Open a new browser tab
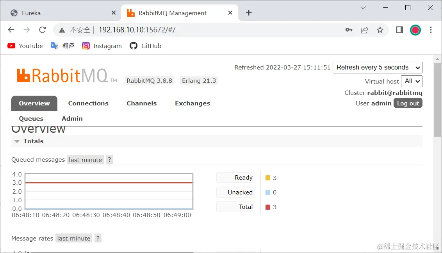 coord(249,12)
